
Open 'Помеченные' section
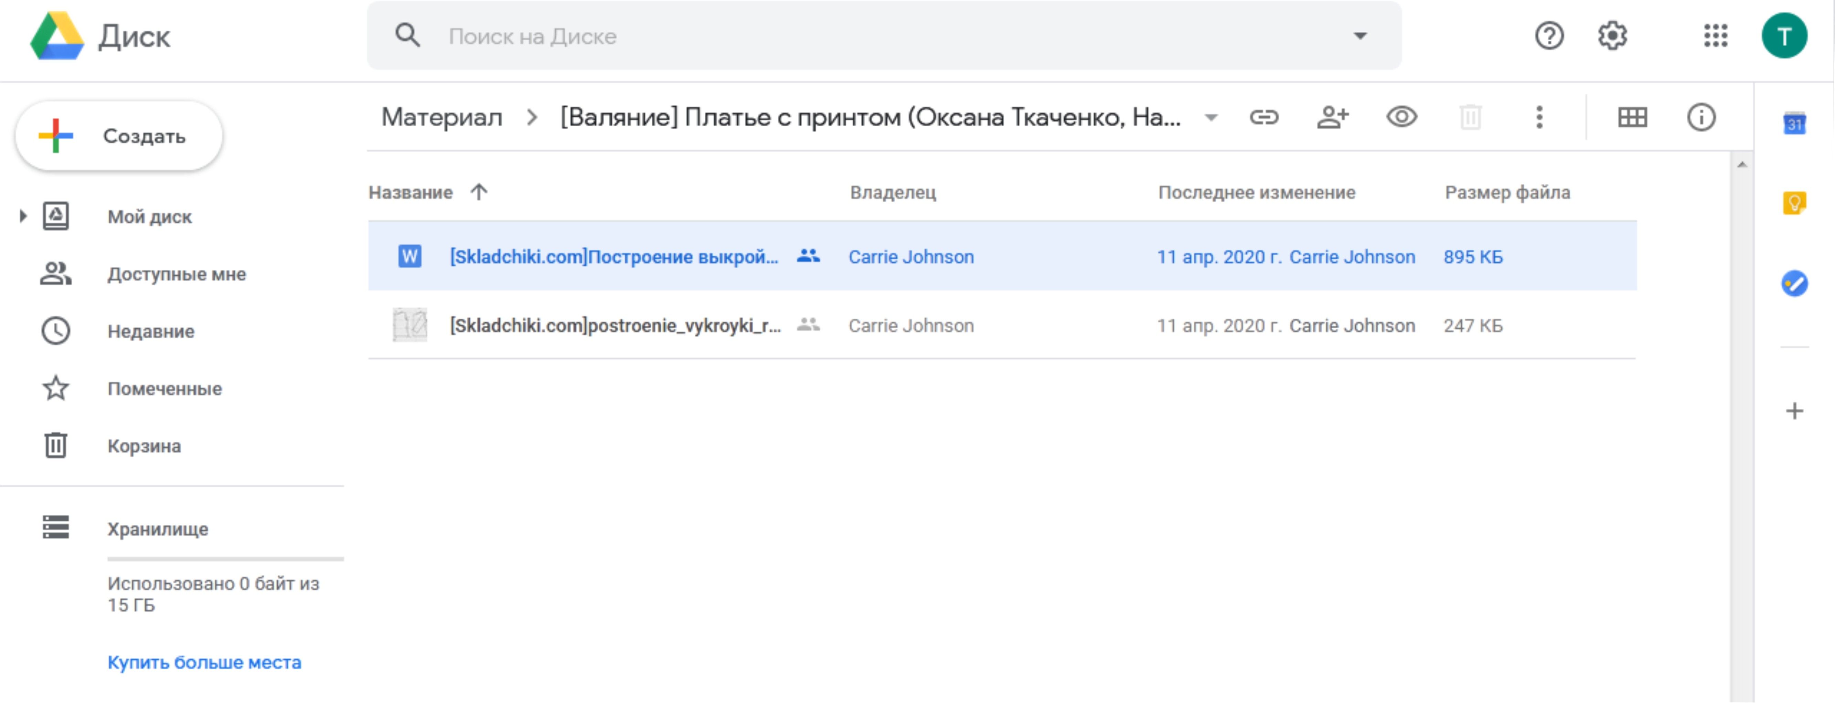[x=164, y=389]
